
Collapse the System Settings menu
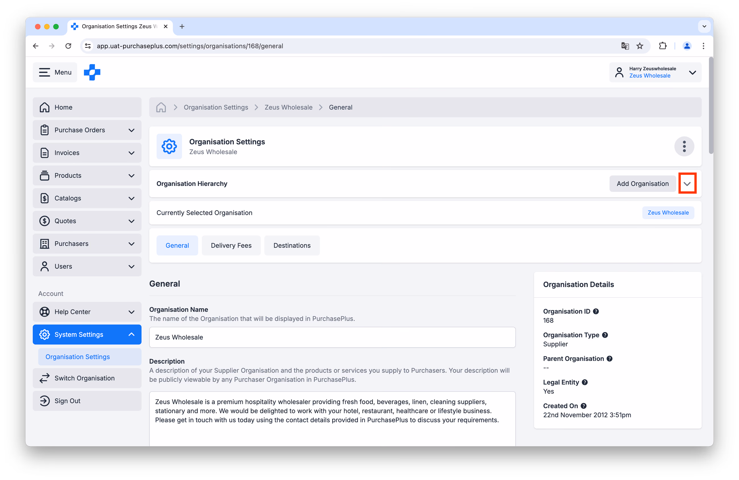coord(87,335)
